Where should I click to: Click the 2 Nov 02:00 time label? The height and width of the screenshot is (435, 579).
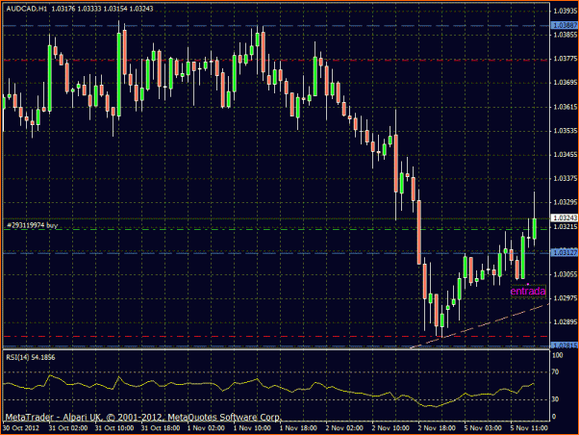tap(344, 428)
